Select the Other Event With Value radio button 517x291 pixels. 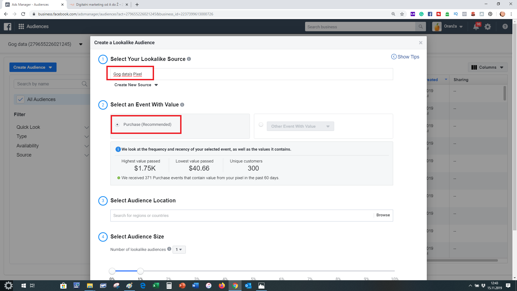261,124
